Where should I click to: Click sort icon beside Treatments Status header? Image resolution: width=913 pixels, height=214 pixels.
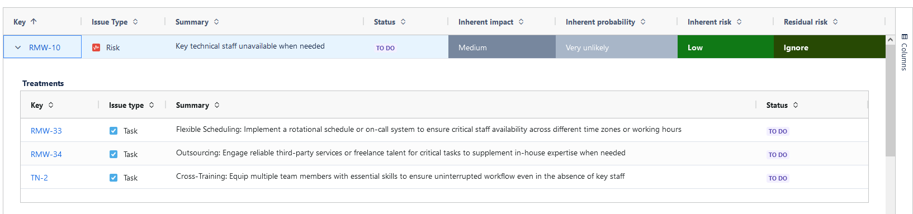(x=796, y=105)
